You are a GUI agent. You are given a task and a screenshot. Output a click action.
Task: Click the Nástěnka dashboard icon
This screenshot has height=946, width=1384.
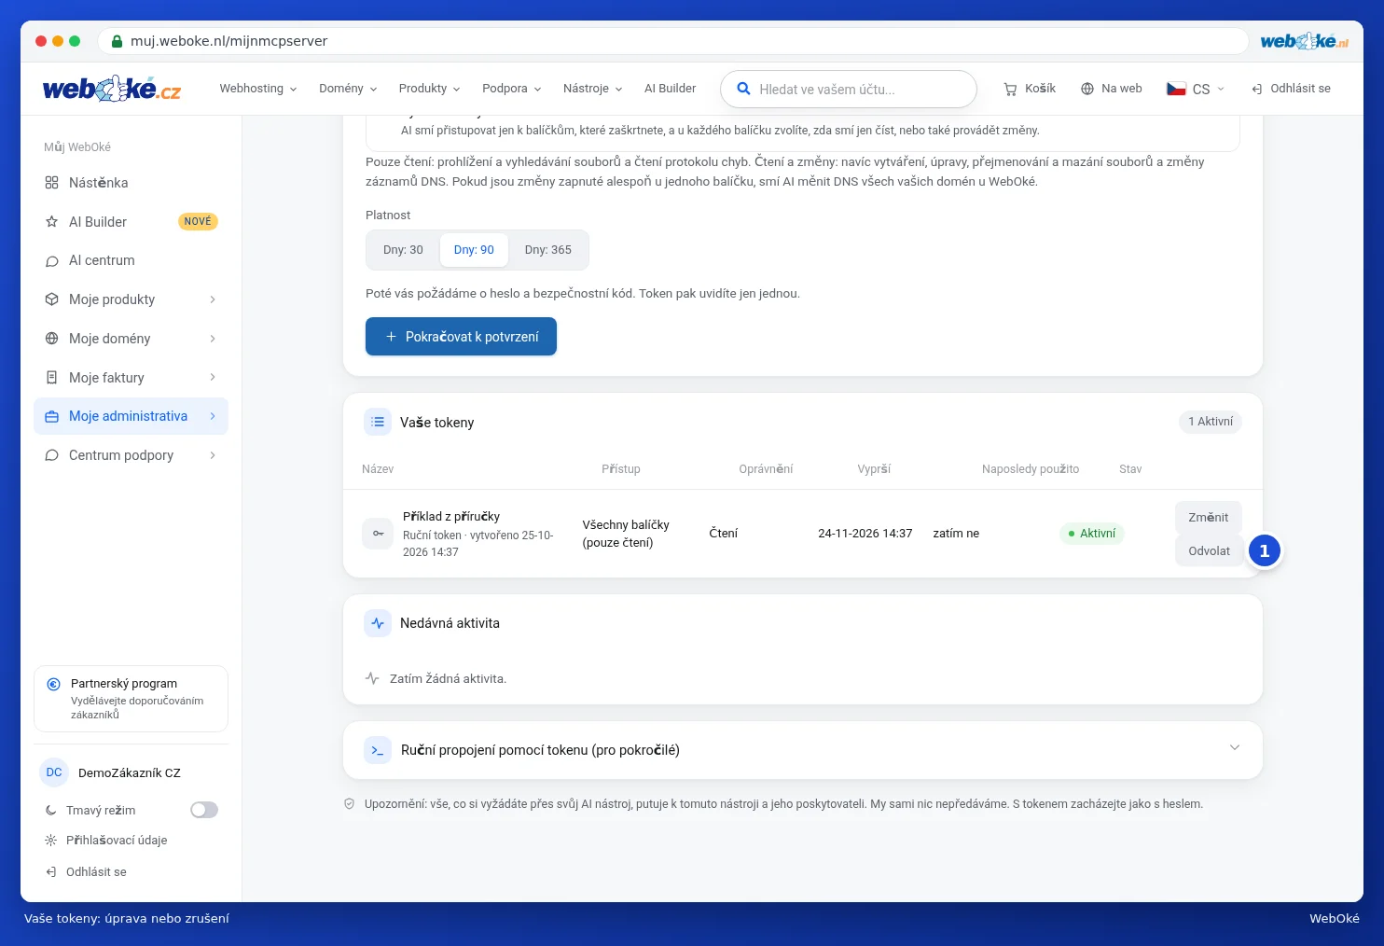point(52,183)
